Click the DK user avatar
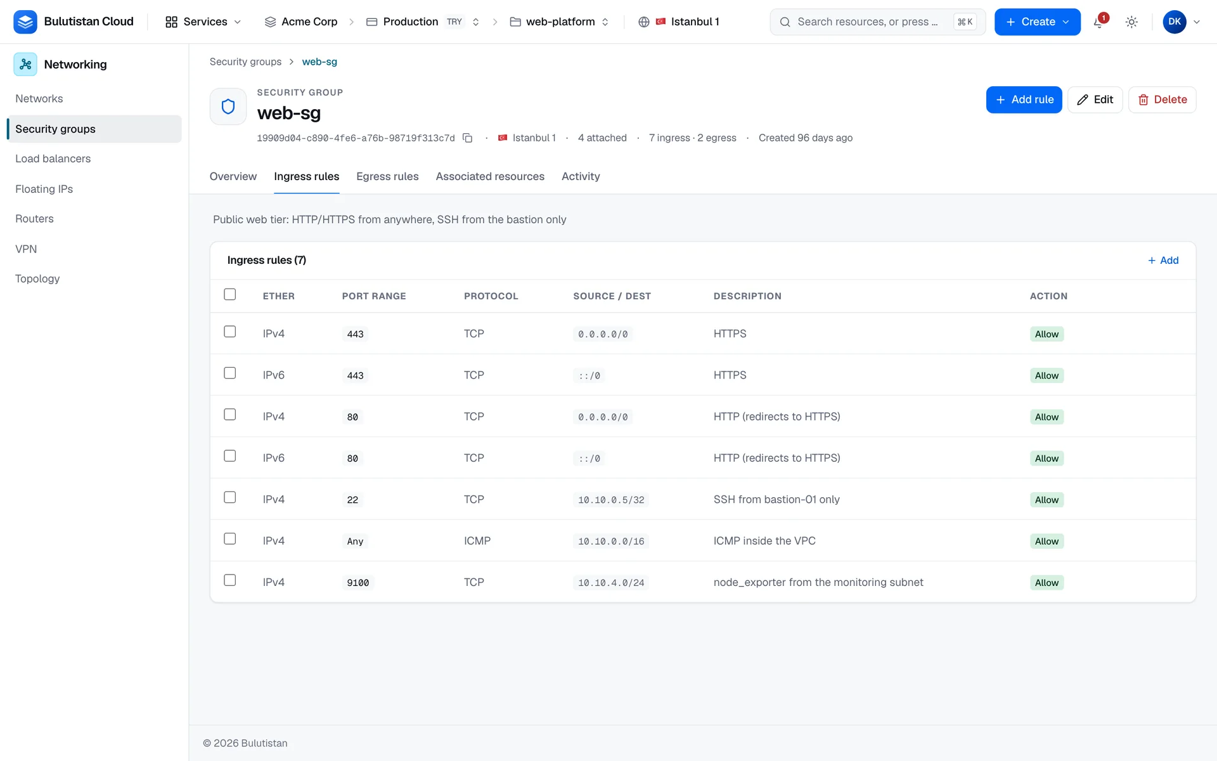 point(1175,22)
